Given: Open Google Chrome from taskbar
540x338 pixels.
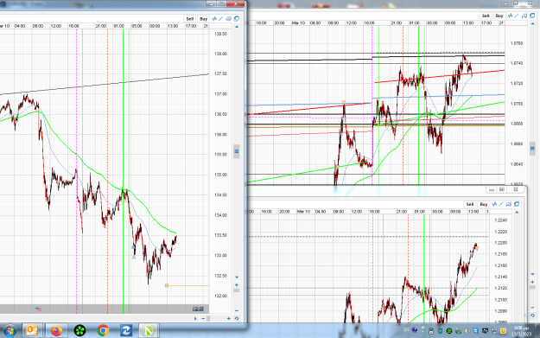Looking at the screenshot, I should (x=103, y=331).
